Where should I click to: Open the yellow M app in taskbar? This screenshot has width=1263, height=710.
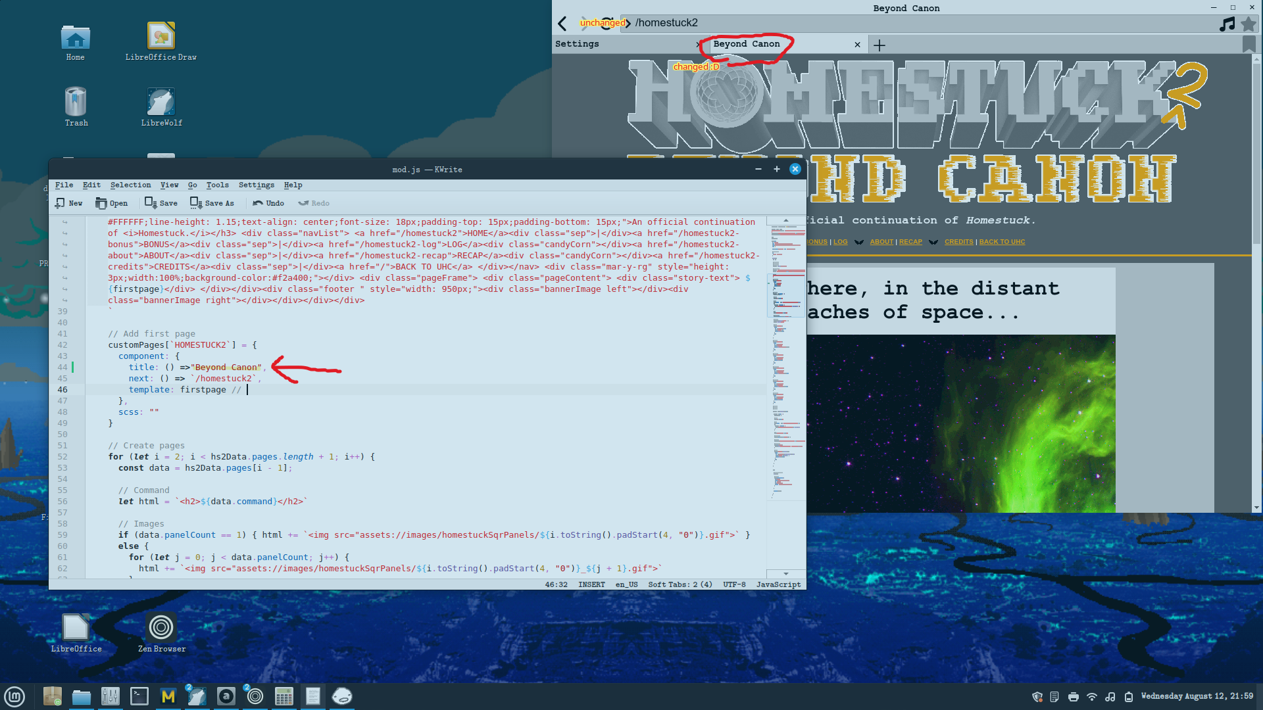point(168,696)
